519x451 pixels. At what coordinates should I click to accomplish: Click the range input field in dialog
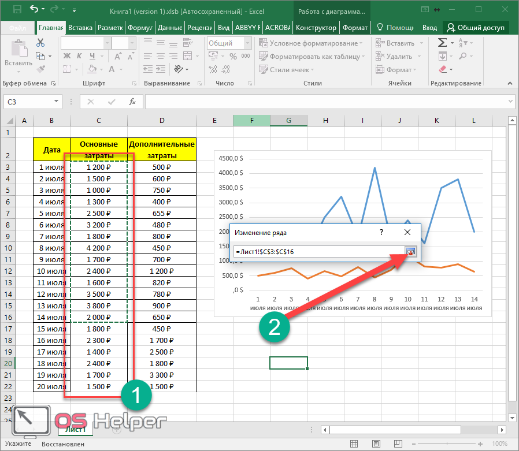[318, 252]
